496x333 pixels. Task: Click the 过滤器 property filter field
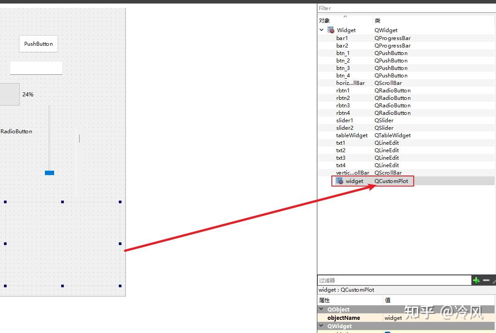[x=392, y=280]
